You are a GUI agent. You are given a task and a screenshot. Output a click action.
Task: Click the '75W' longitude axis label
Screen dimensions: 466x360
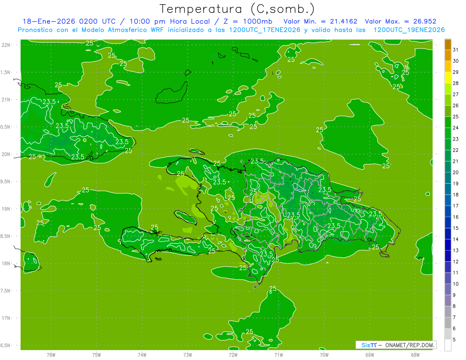pyautogui.click(x=97, y=355)
